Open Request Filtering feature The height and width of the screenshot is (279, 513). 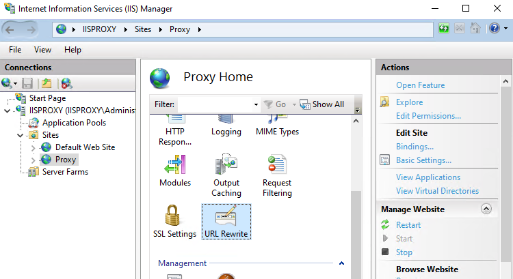[x=277, y=175]
